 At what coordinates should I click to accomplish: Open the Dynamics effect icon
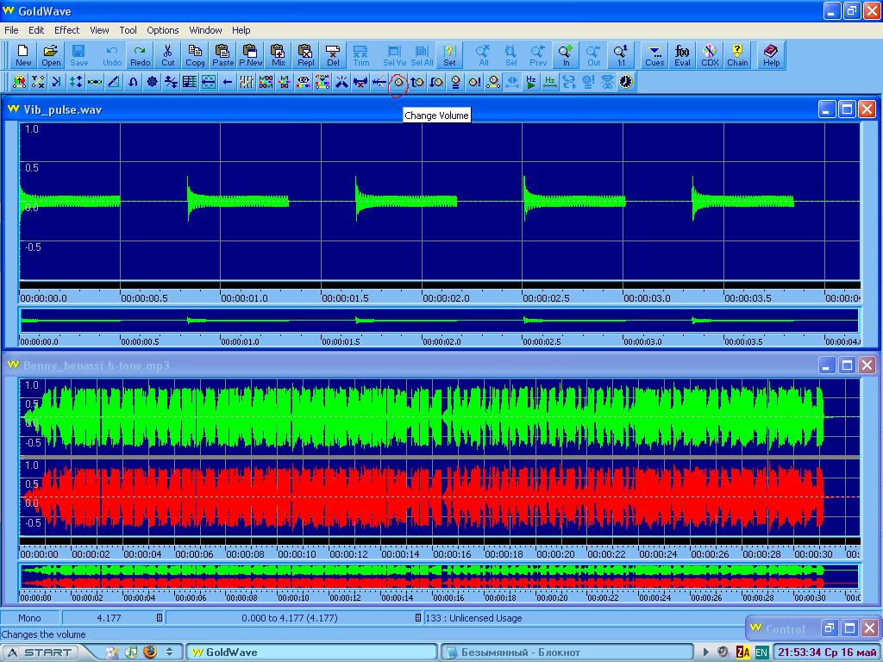[x=38, y=82]
